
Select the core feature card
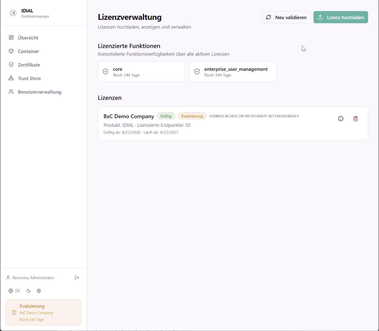(142, 72)
